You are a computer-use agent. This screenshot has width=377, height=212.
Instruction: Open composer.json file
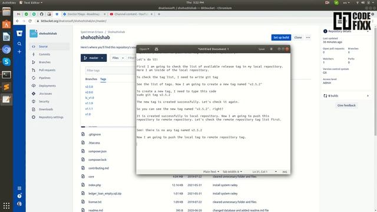point(97,151)
